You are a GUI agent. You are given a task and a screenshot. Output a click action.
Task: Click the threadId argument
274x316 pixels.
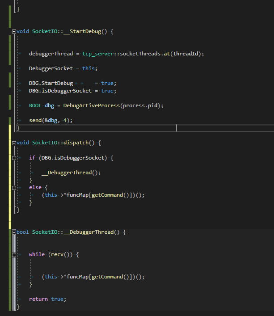tap(186, 54)
